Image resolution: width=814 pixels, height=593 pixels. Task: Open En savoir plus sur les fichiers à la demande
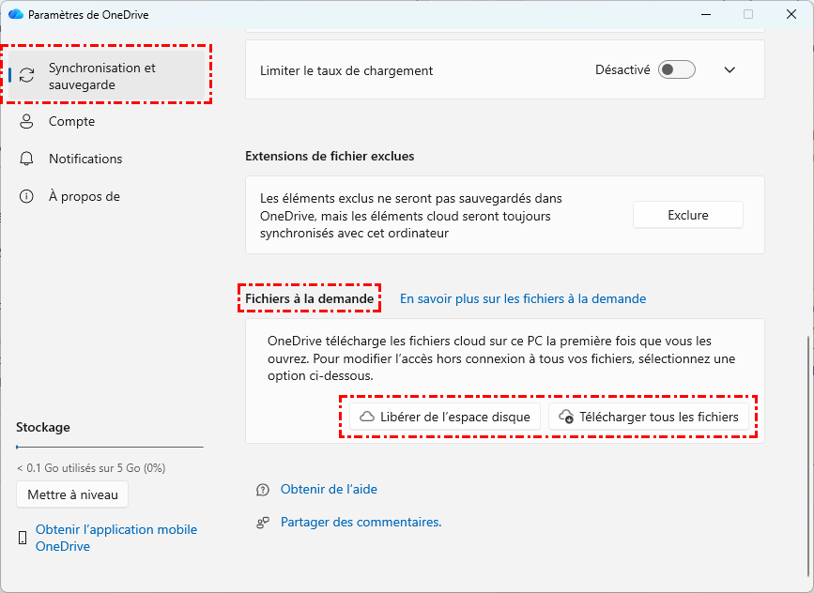(523, 298)
